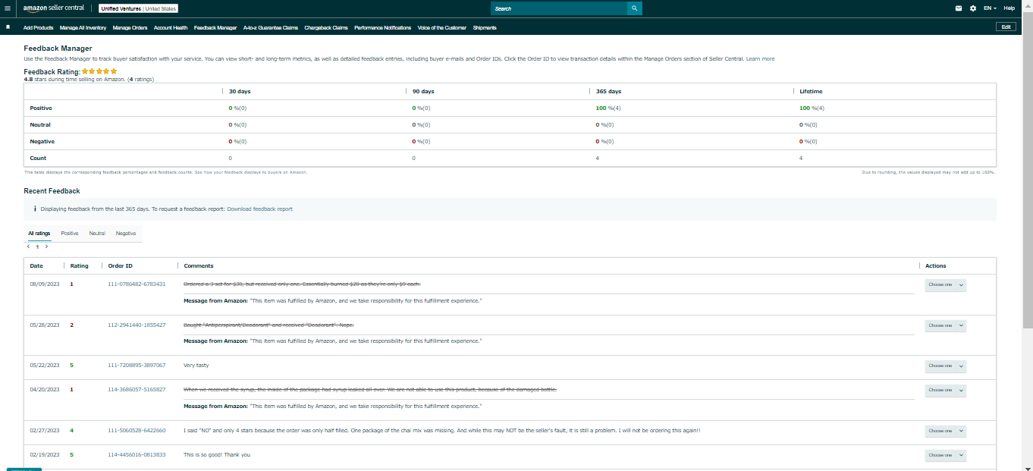Click the search magnifier button
This screenshot has height=471, width=1033.
[x=634, y=8]
